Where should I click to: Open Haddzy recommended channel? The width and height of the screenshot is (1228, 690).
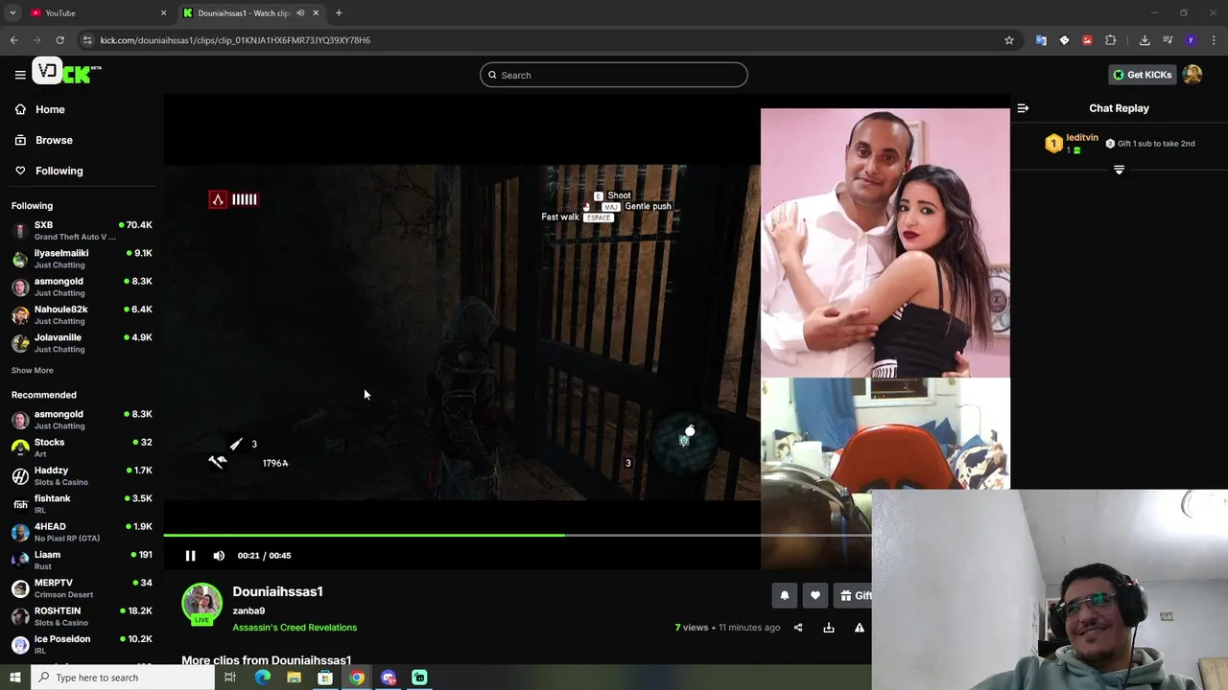pos(82,475)
